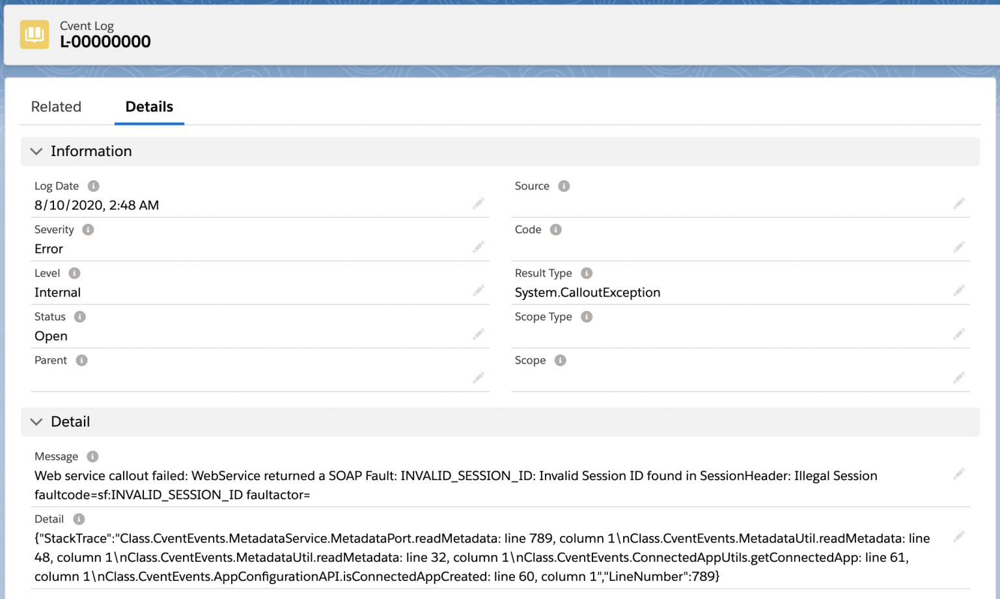Edit the Source field with the pencil icon

click(x=959, y=204)
